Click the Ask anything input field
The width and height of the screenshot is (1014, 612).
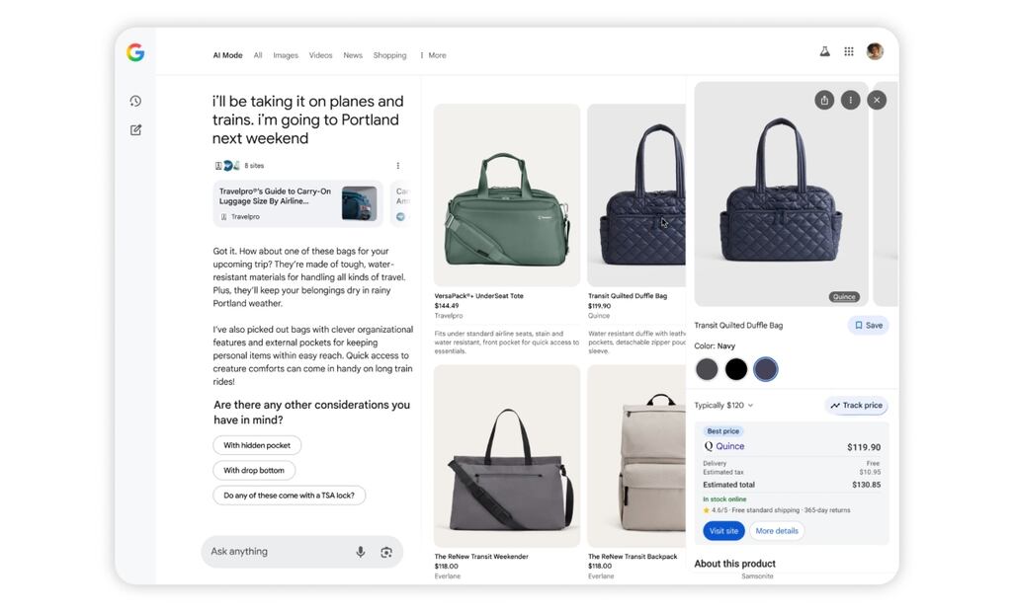(277, 552)
